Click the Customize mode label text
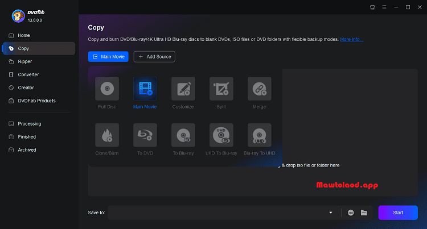The image size is (427, 229). point(183,107)
